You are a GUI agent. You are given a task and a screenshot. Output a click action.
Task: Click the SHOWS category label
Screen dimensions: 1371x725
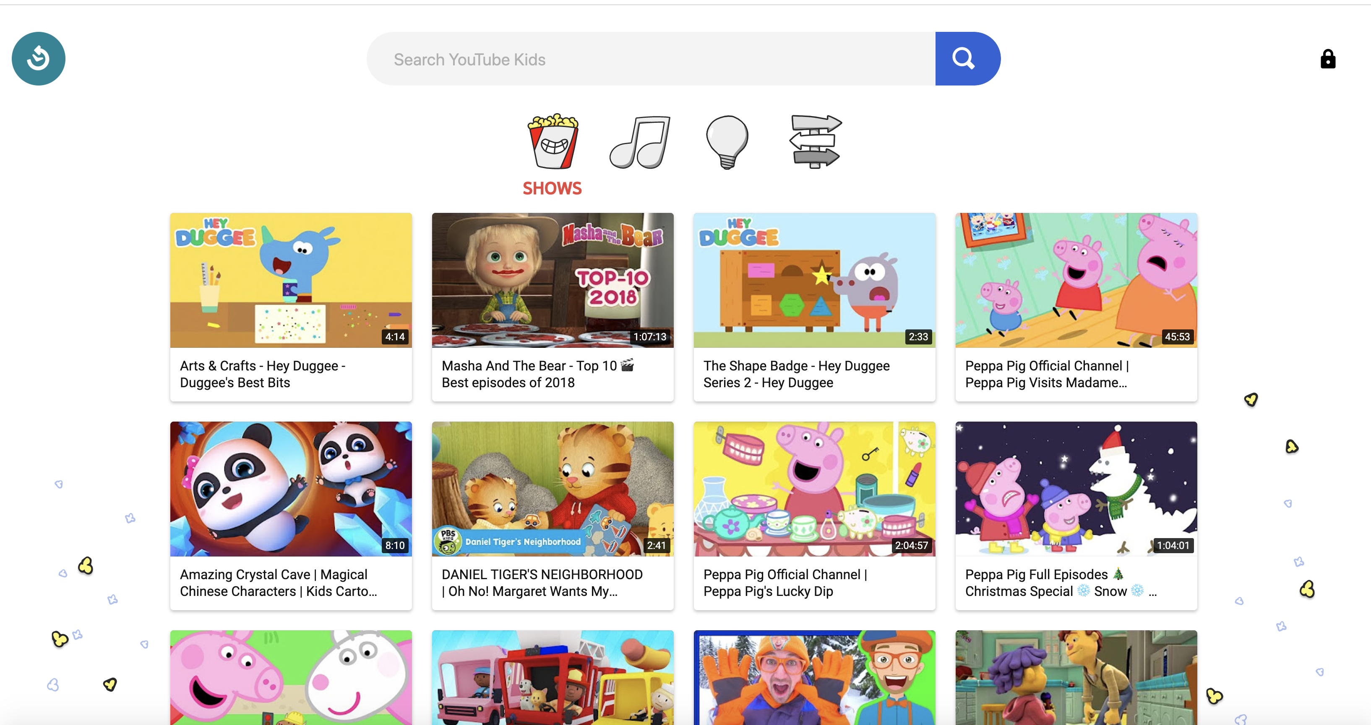pyautogui.click(x=552, y=188)
